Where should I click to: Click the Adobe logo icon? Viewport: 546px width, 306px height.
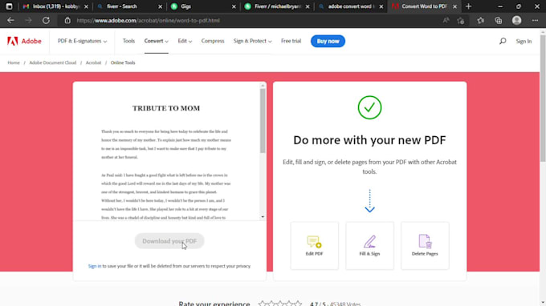click(13, 41)
